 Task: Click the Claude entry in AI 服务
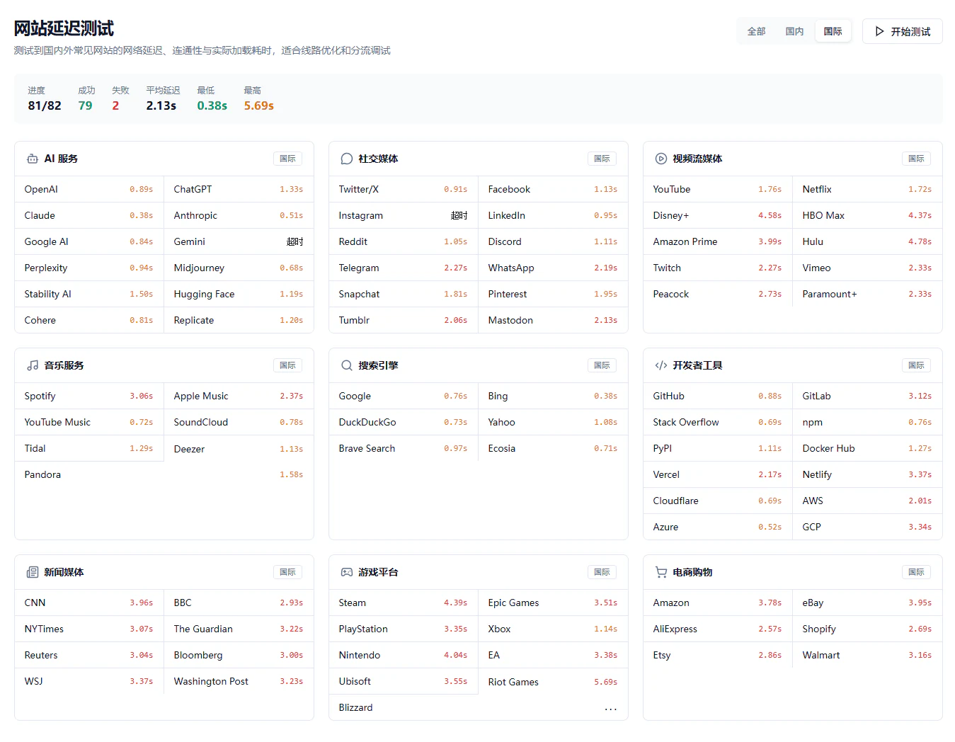point(89,215)
